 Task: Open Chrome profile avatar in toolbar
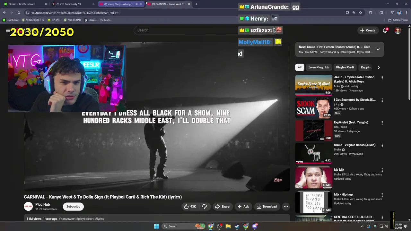[399, 13]
